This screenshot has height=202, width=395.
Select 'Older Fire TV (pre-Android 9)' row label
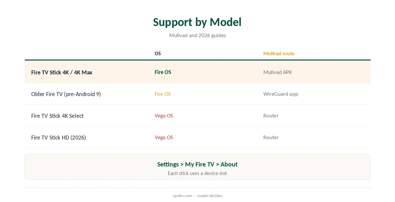(x=66, y=94)
